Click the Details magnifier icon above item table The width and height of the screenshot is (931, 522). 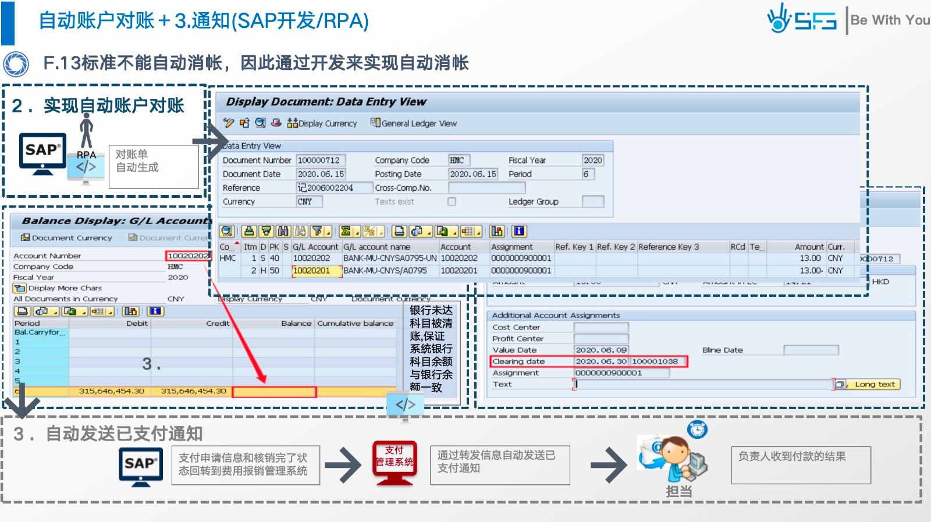[227, 231]
